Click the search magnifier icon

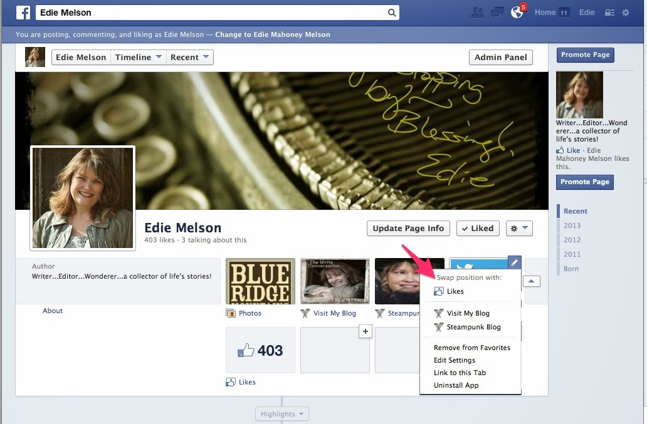(392, 13)
